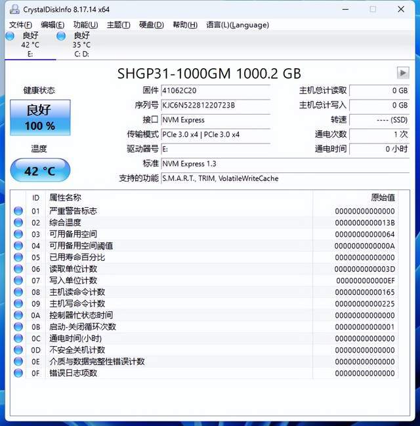Click the 驱动器号 field E:
The image size is (420, 426).
pyautogui.click(x=215, y=149)
